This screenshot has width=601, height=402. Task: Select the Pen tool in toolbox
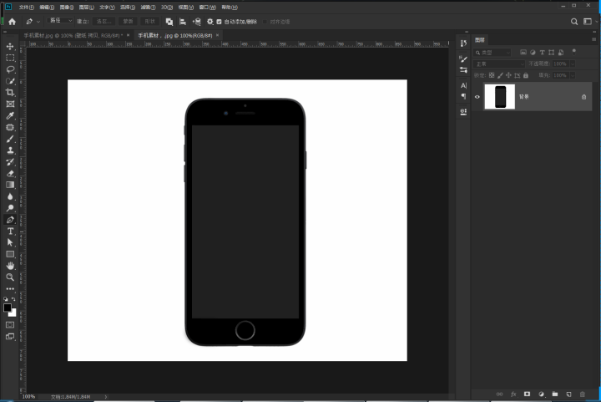(x=10, y=220)
